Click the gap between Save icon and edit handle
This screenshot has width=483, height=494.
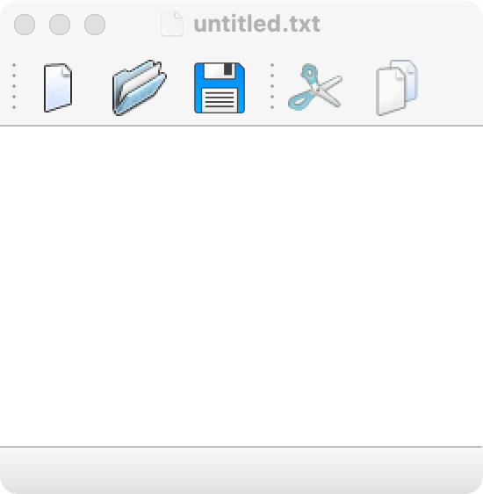257,88
